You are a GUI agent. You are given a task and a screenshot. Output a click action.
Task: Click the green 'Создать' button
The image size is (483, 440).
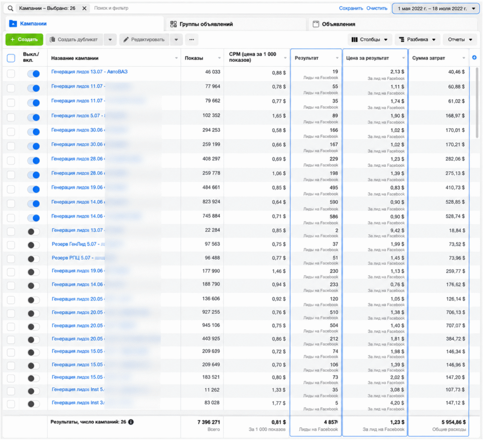pyautogui.click(x=24, y=40)
